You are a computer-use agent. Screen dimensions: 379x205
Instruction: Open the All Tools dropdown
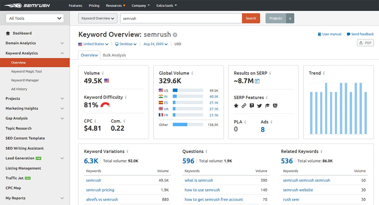pyautogui.click(x=35, y=18)
